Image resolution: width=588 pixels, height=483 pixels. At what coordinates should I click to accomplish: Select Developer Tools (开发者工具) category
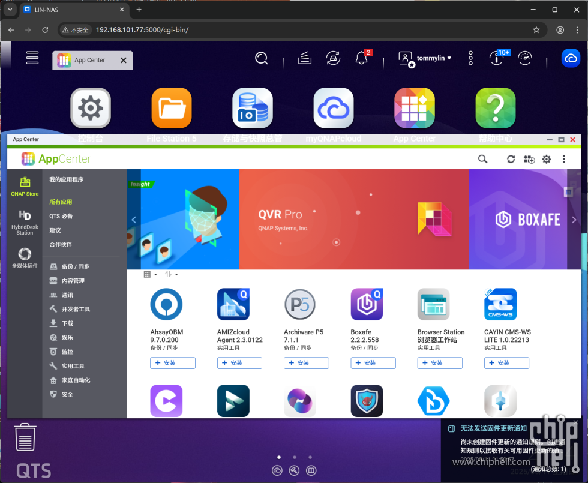(70, 310)
